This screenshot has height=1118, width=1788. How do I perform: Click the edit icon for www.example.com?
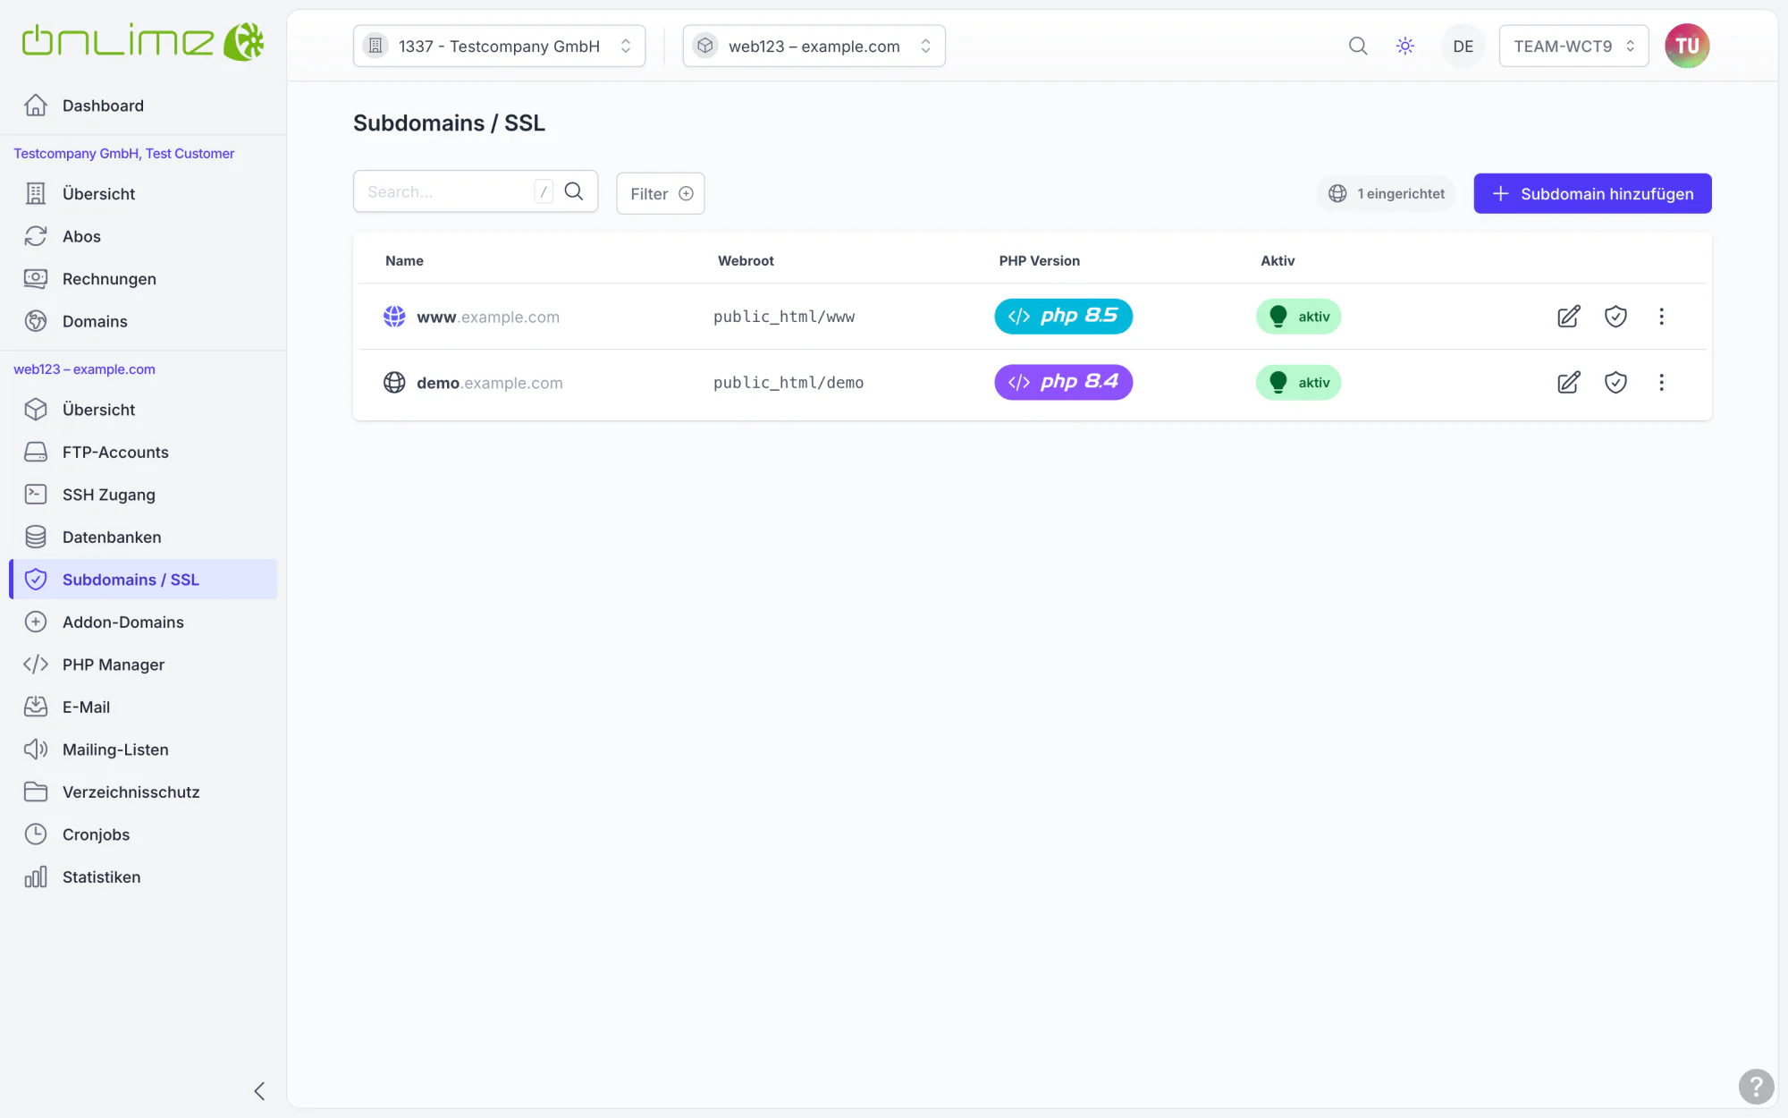pos(1568,317)
